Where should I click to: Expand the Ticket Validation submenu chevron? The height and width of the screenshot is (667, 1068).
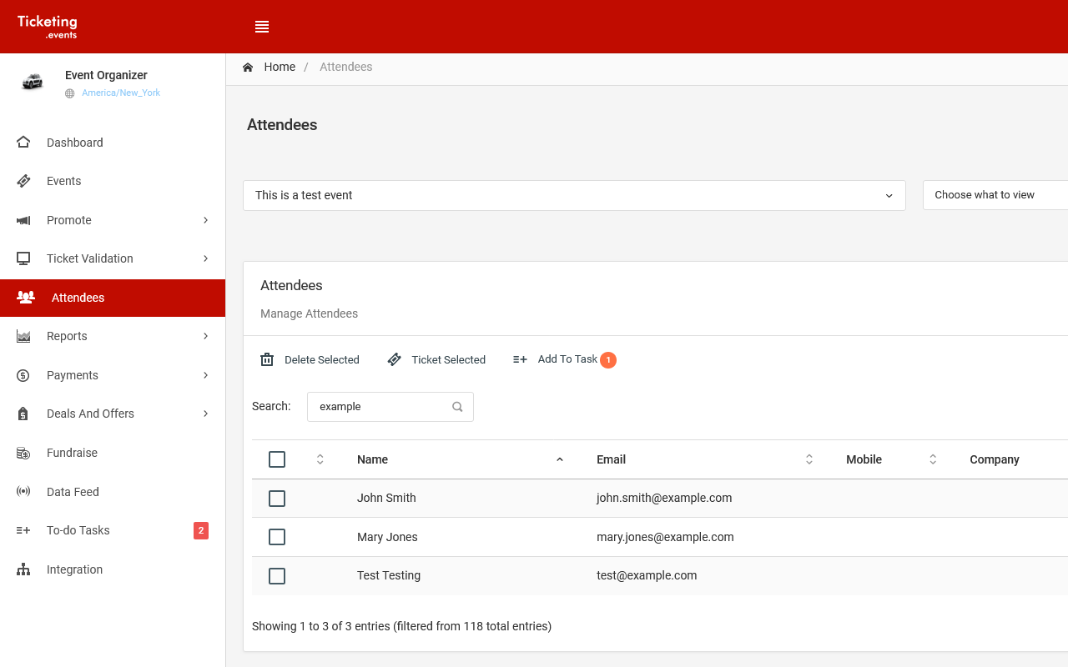coord(205,258)
